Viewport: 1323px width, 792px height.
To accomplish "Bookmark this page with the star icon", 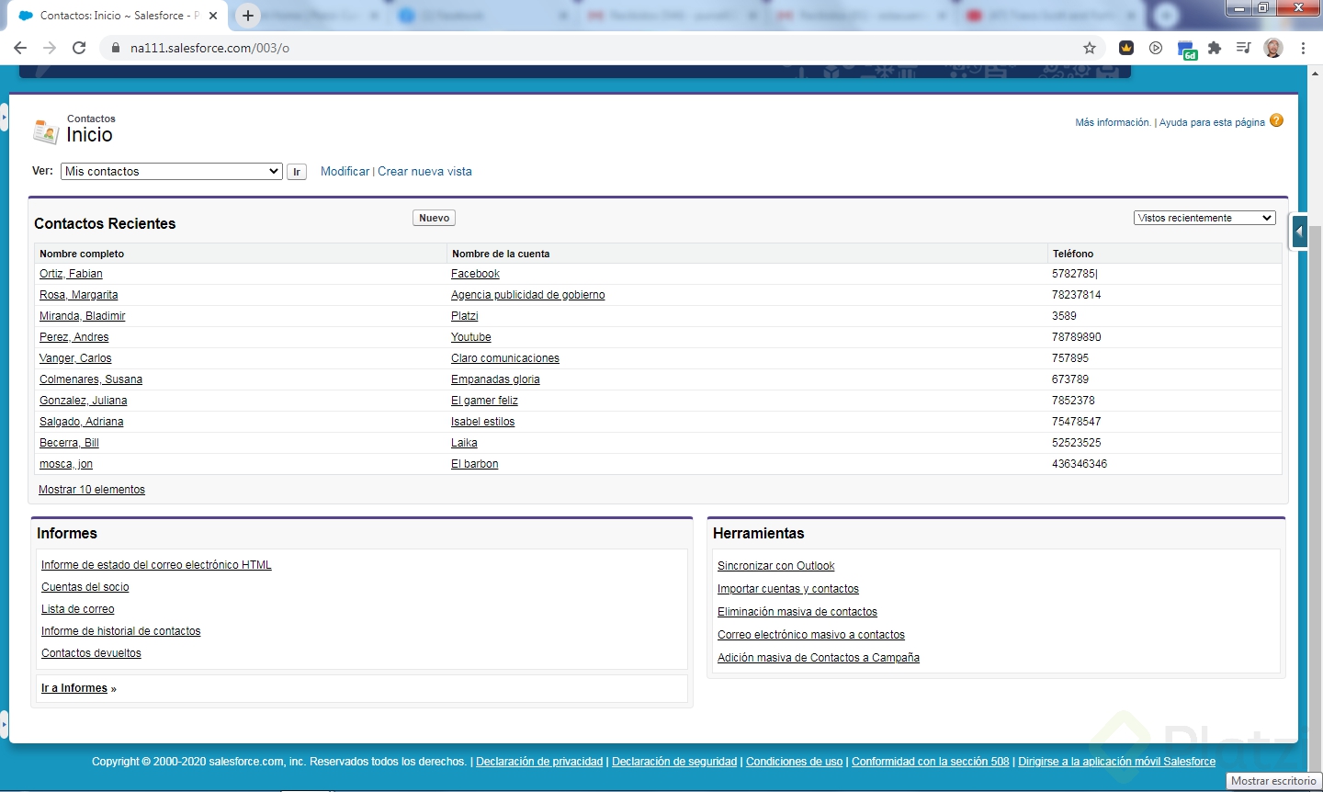I will [1090, 48].
